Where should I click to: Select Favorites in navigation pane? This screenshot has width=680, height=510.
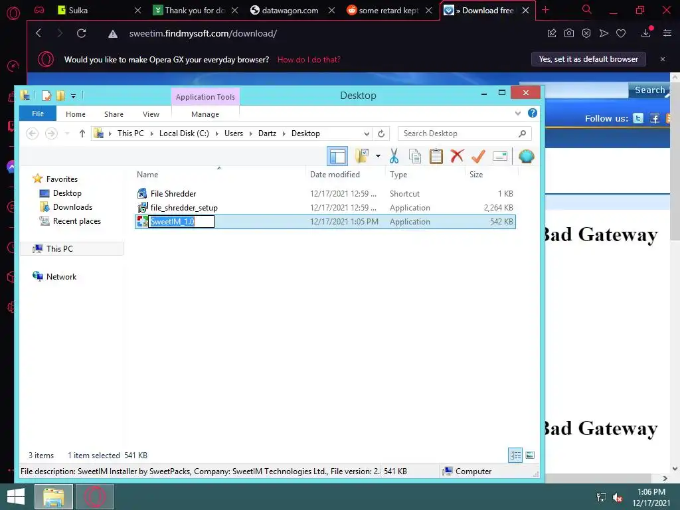coord(62,179)
